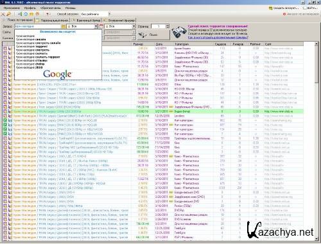Increase the Страница page number with the up arrow
The width and height of the screenshot is (321, 244).
pos(168,25)
